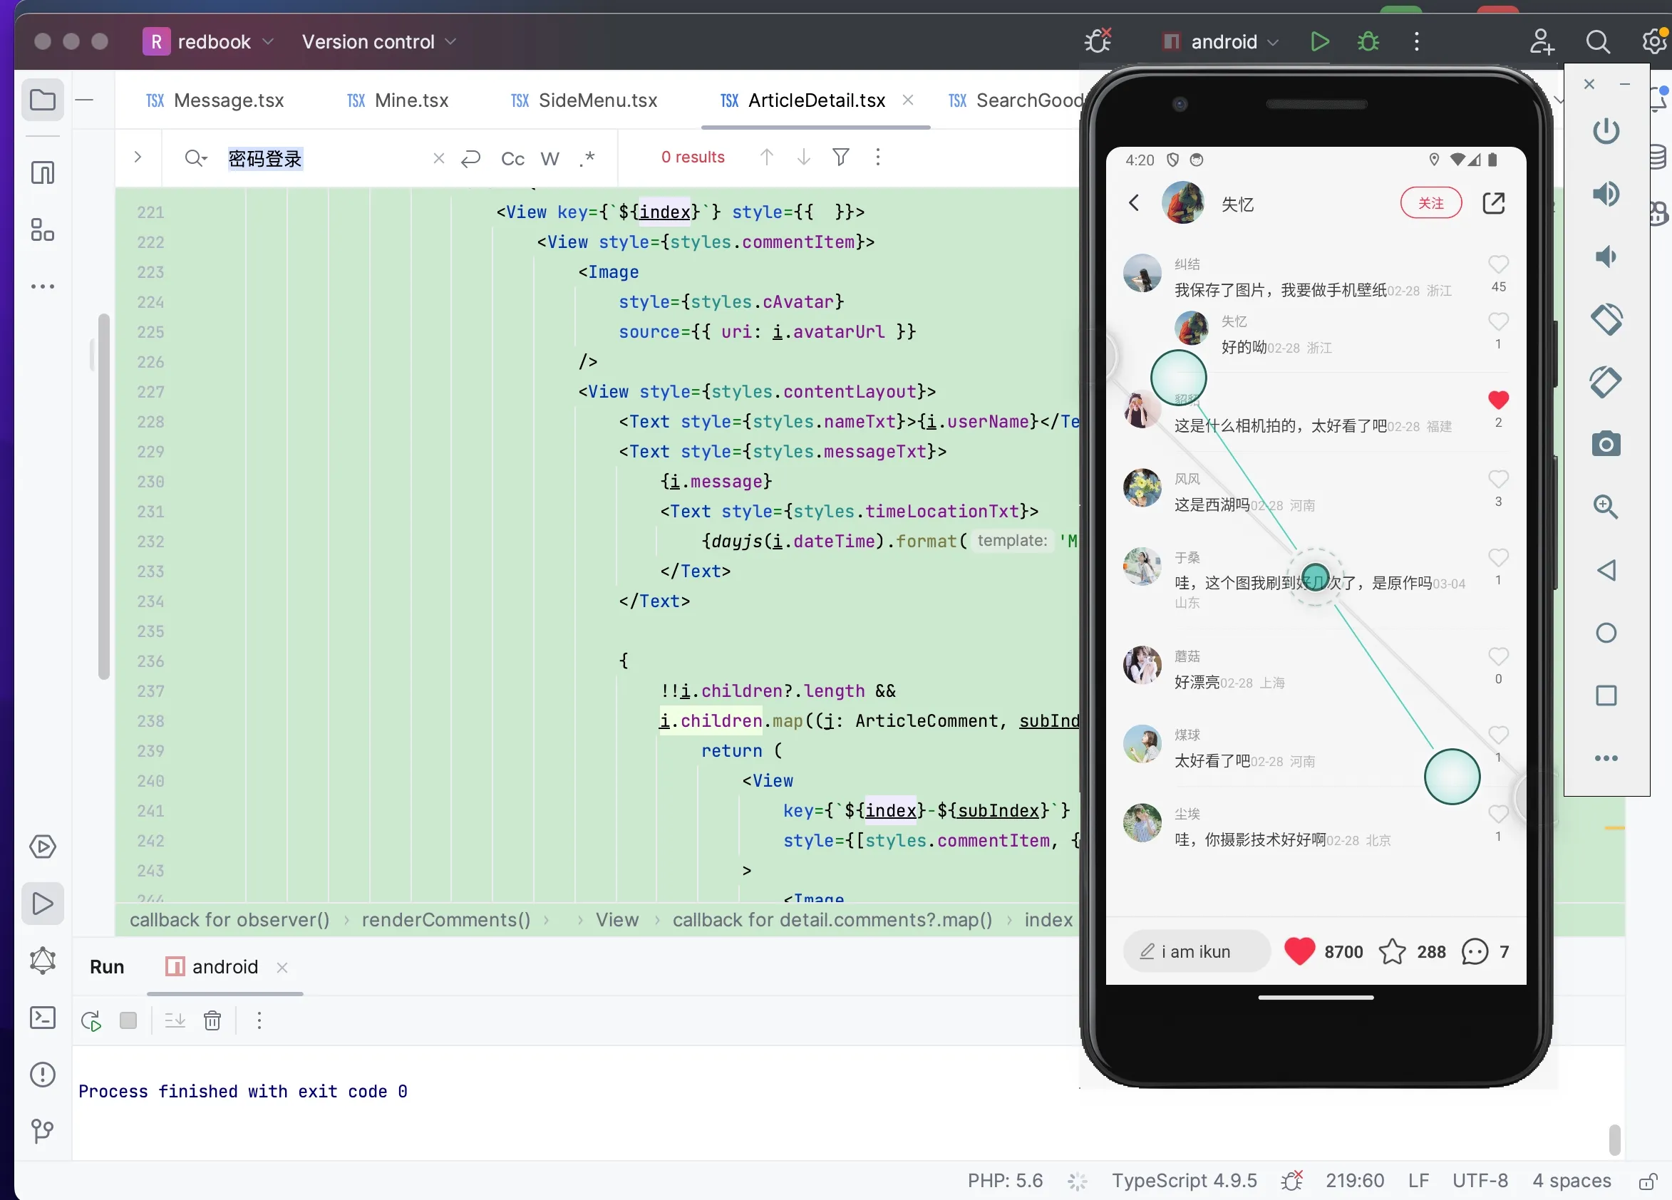Image resolution: width=1672 pixels, height=1200 pixels.
Task: Rotate emulator left icon
Action: [x=1606, y=319]
